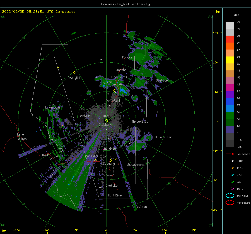Click the red swatch in the dBZ scale
The width and height of the screenshot is (251, 234).
tap(230, 39)
